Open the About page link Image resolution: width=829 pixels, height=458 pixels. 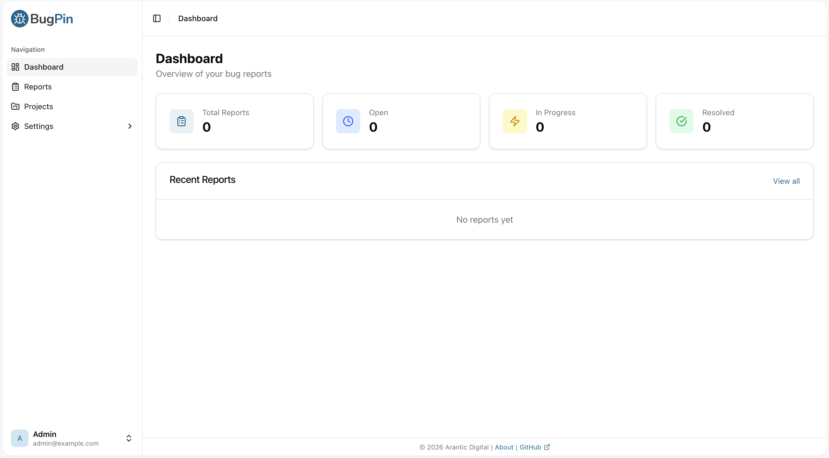504,447
